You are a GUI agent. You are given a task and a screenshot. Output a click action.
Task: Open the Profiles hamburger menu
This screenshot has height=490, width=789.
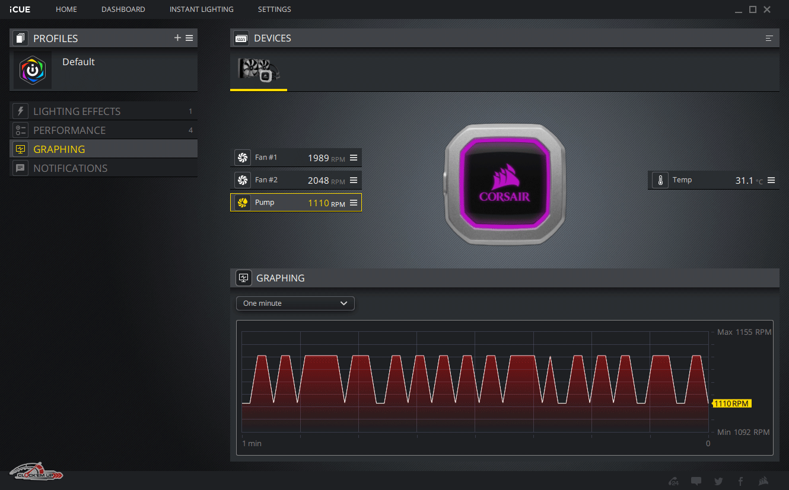tap(189, 38)
